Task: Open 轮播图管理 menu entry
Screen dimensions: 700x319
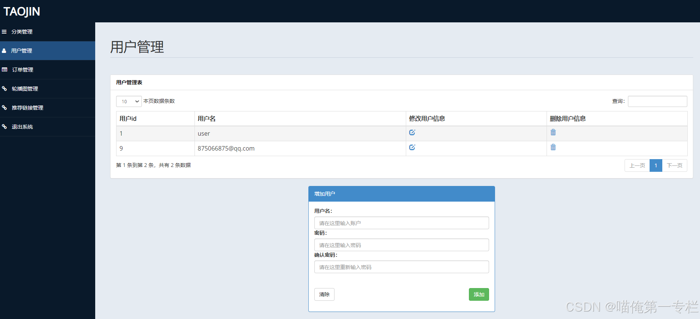Action: pyautogui.click(x=47, y=89)
